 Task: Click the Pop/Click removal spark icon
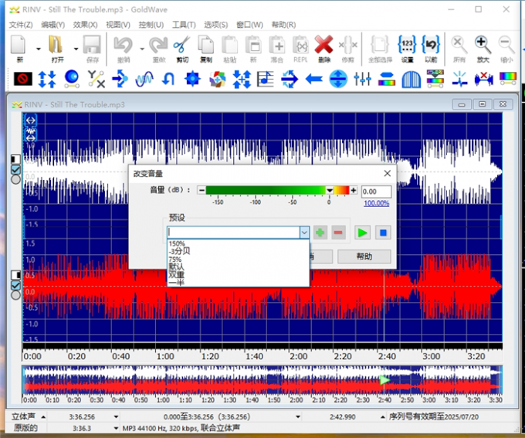(x=459, y=79)
